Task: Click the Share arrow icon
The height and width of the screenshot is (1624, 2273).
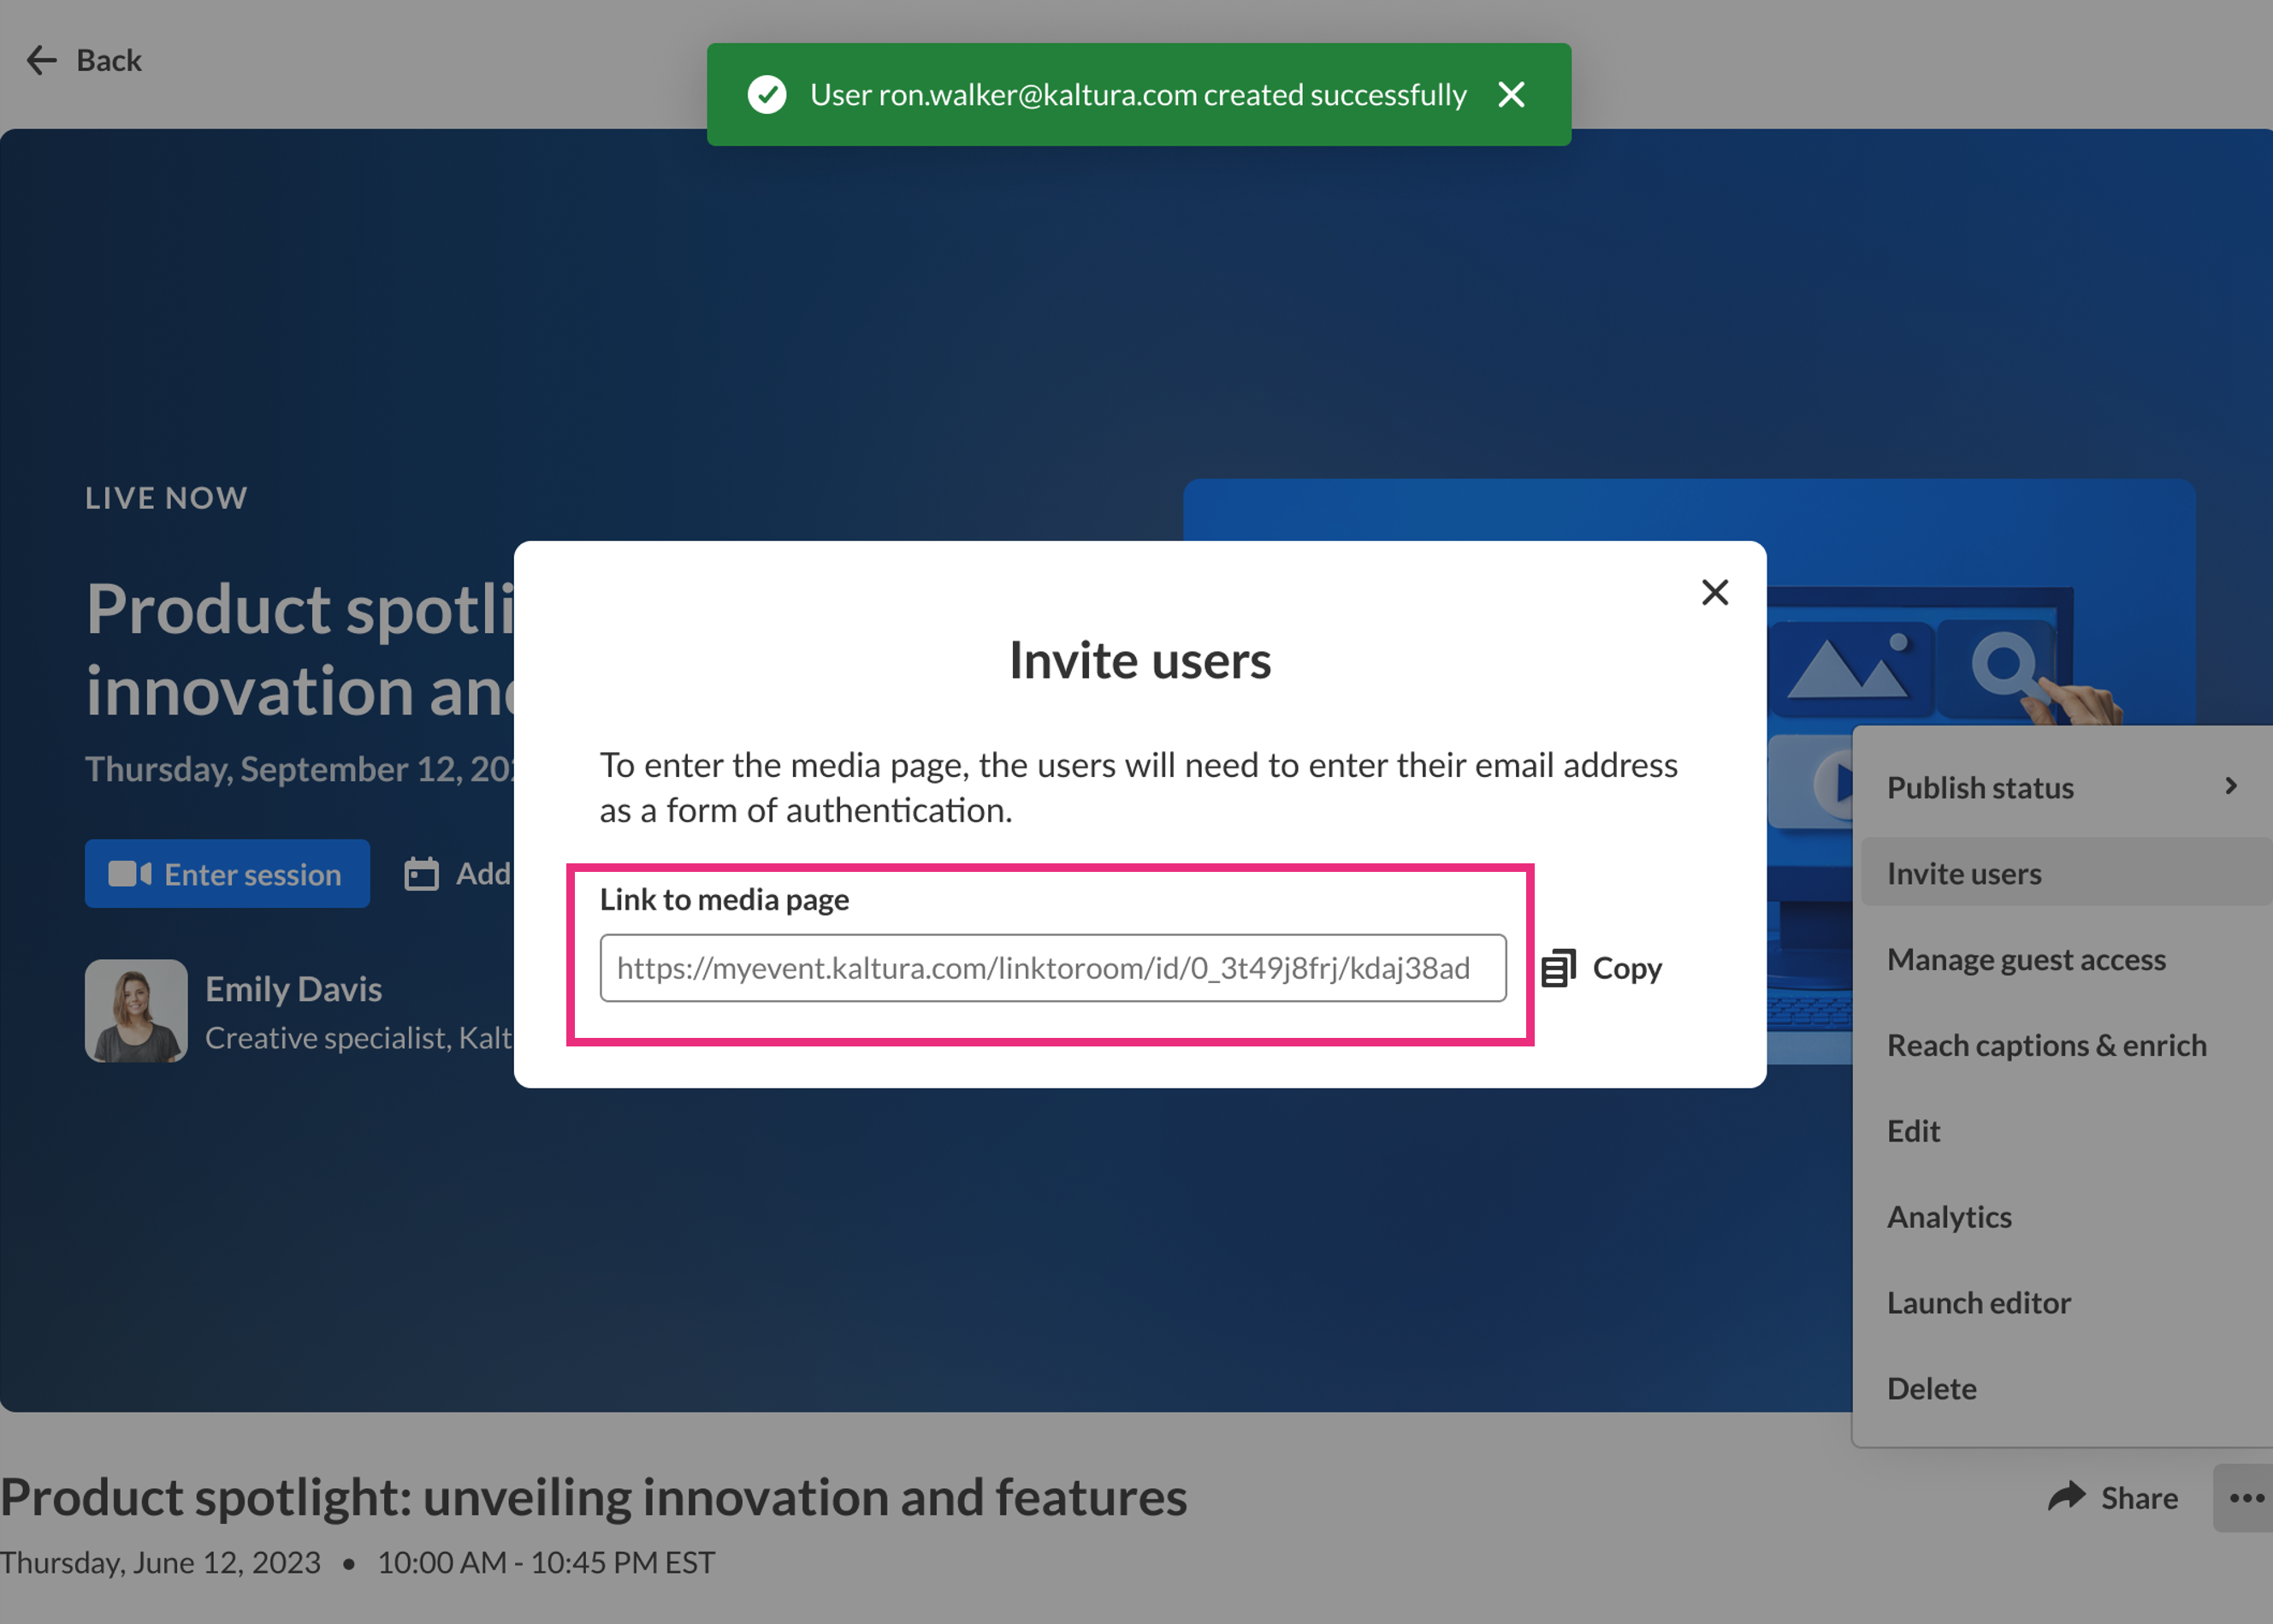Action: tap(2066, 1496)
